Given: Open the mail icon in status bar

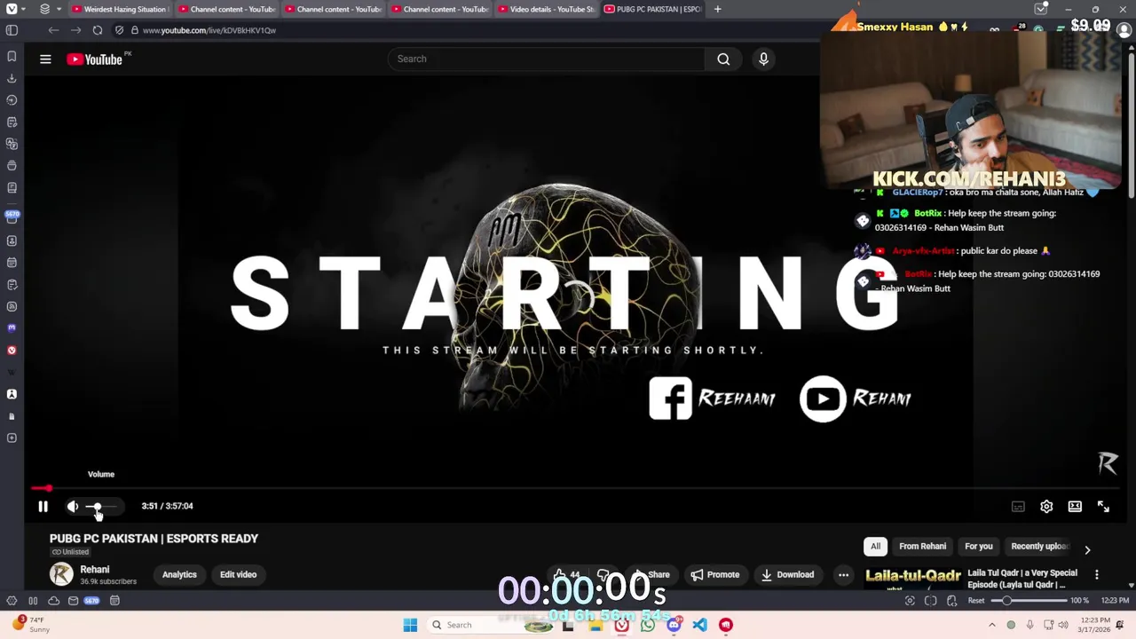Looking at the screenshot, I should pyautogui.click(x=73, y=601).
